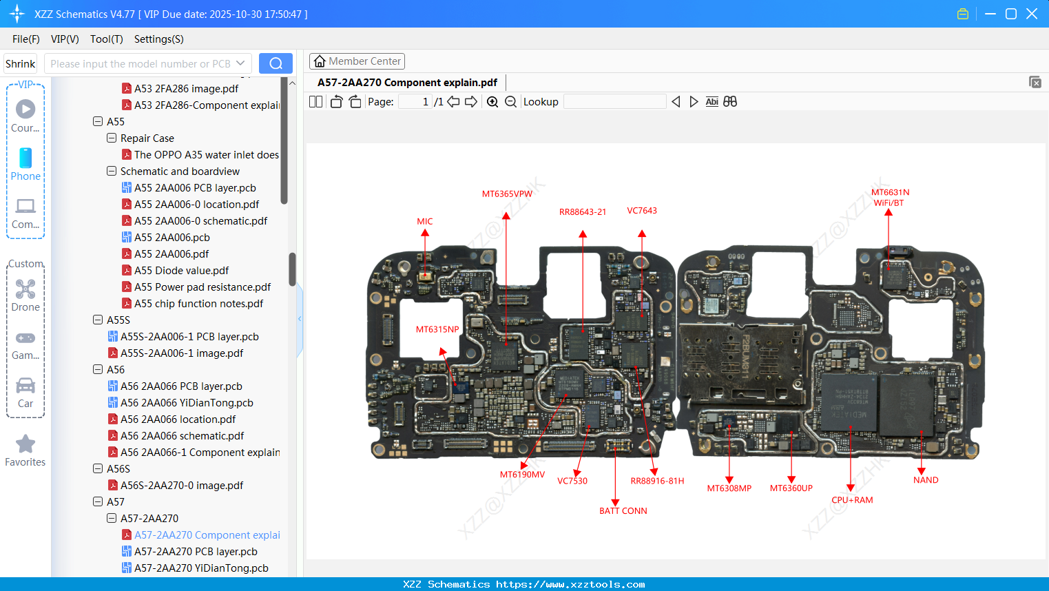Click the Shrink button

click(x=21, y=63)
